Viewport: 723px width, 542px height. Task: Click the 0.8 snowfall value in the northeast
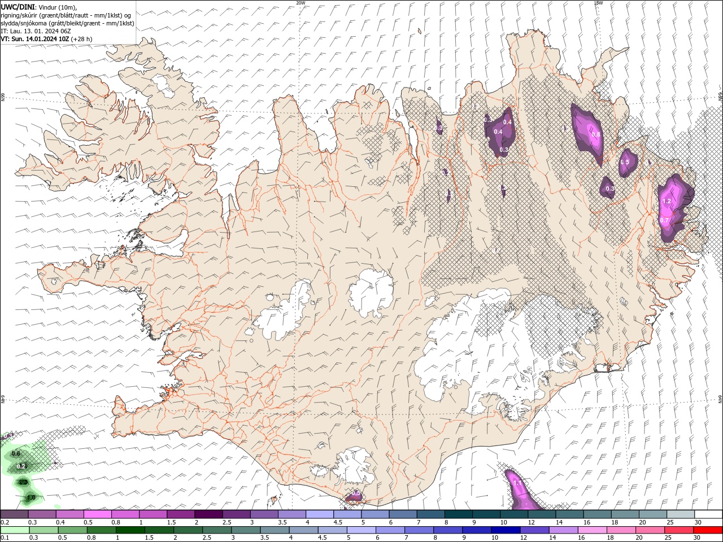(595, 134)
